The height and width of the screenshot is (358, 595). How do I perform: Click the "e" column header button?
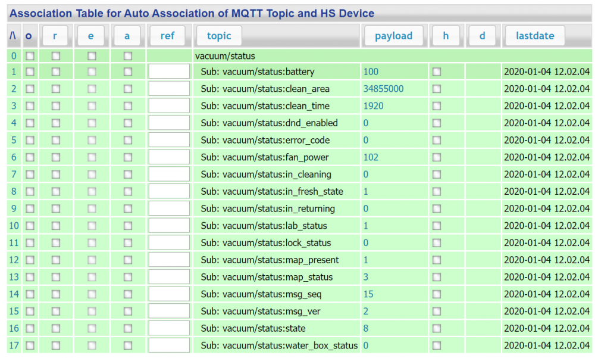90,36
